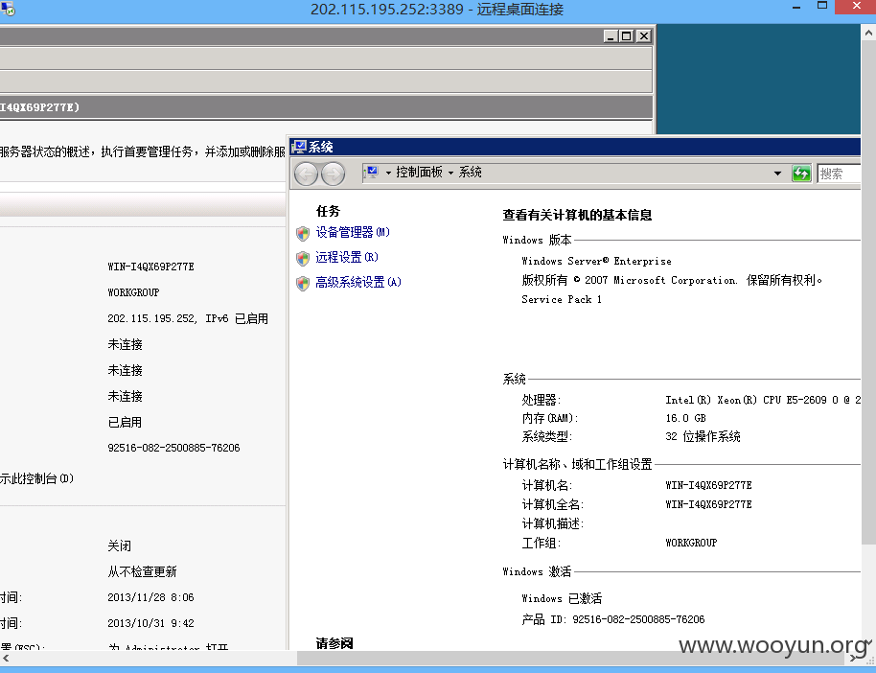Expand the dropdown arrow before Control Panel breadcrumb
This screenshot has width=876, height=673.
coord(388,173)
